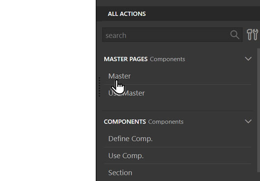Screen dimensions: 260x181
Task: Click Components label beside COMPONENTS heading
Action: coord(166,122)
